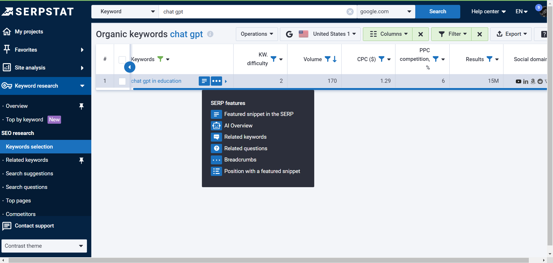Click the question mark help button
The height and width of the screenshot is (263, 553).
[x=543, y=34]
